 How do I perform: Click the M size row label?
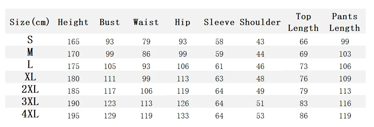point(30,52)
